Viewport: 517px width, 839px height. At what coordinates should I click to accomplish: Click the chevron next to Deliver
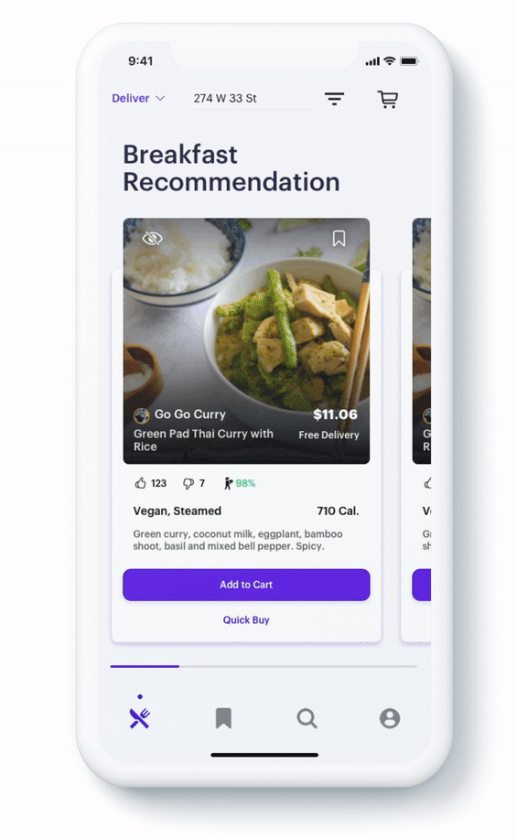tap(160, 99)
